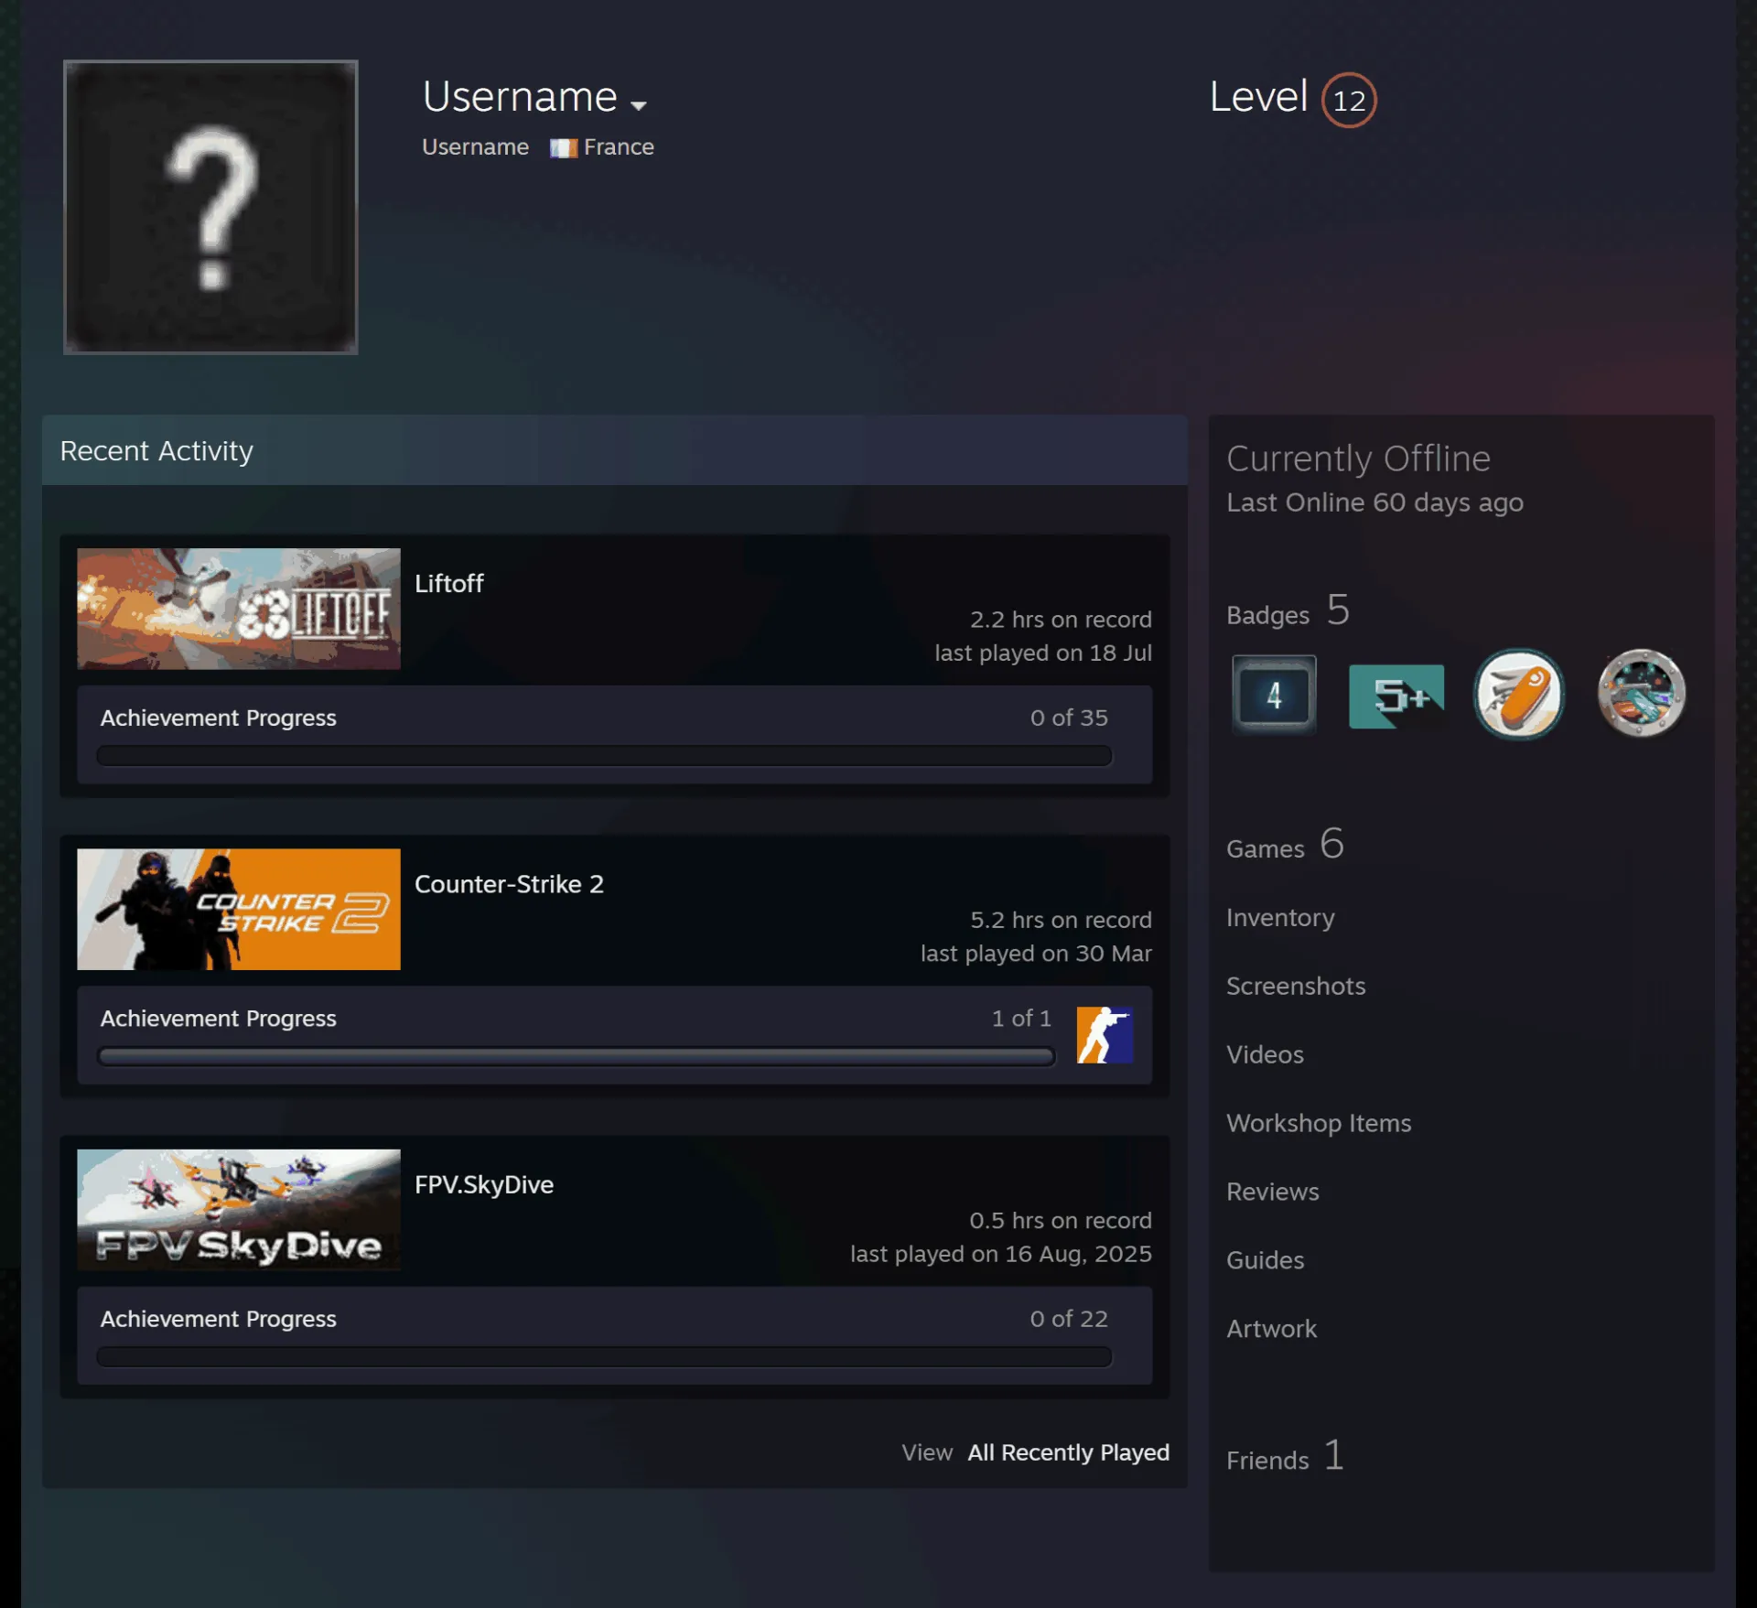The width and height of the screenshot is (1757, 1608).
Task: Click the '0 of 22' achievement count
Action: coord(1069,1319)
